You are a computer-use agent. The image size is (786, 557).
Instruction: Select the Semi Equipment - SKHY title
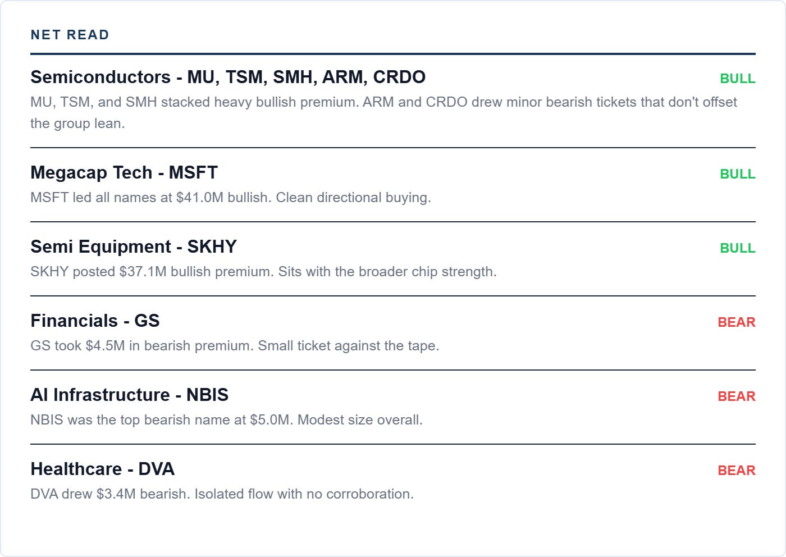tap(134, 246)
